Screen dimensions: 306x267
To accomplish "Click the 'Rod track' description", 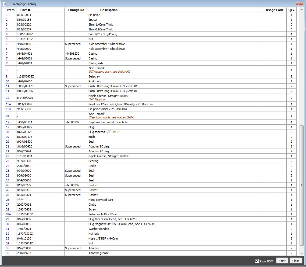I will (x=95, y=81).
